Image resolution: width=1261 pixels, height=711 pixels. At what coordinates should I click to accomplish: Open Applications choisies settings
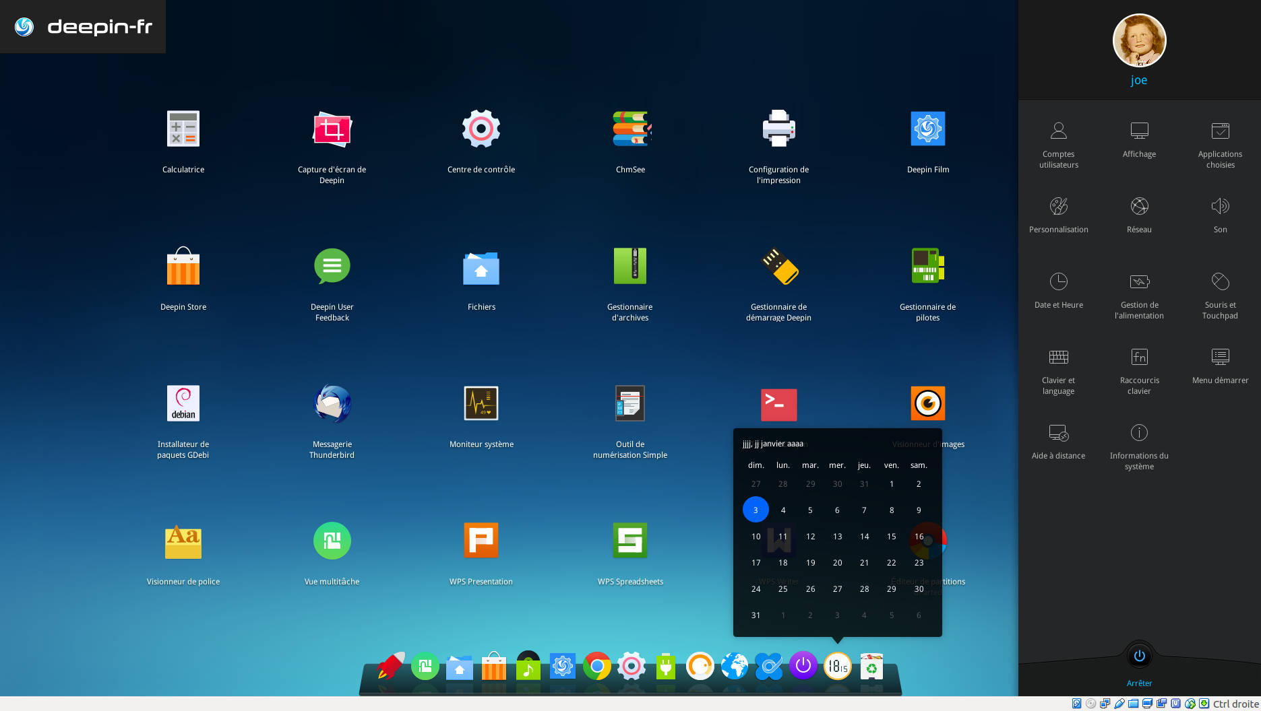[1221, 145]
